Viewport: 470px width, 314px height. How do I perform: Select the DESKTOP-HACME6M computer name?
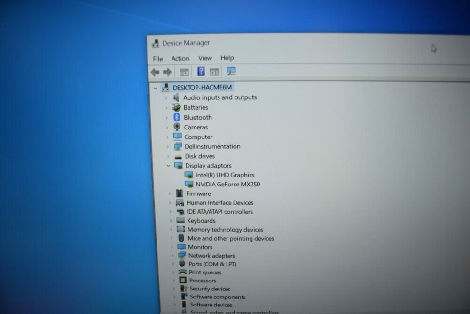(x=202, y=88)
